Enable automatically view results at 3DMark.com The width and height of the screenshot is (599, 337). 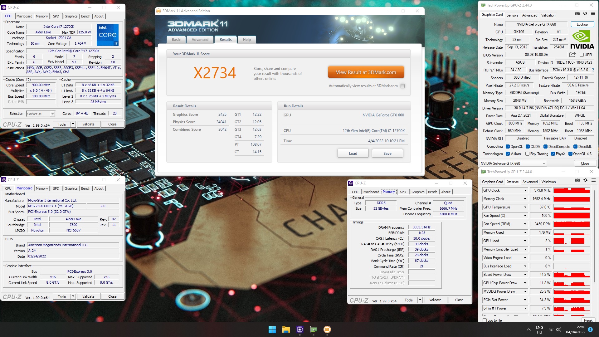pyautogui.click(x=403, y=86)
